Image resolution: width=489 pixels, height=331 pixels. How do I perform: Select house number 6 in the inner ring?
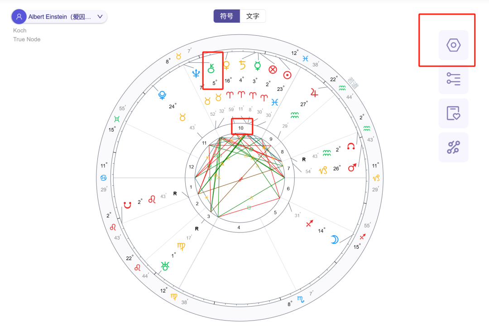pos(288,189)
